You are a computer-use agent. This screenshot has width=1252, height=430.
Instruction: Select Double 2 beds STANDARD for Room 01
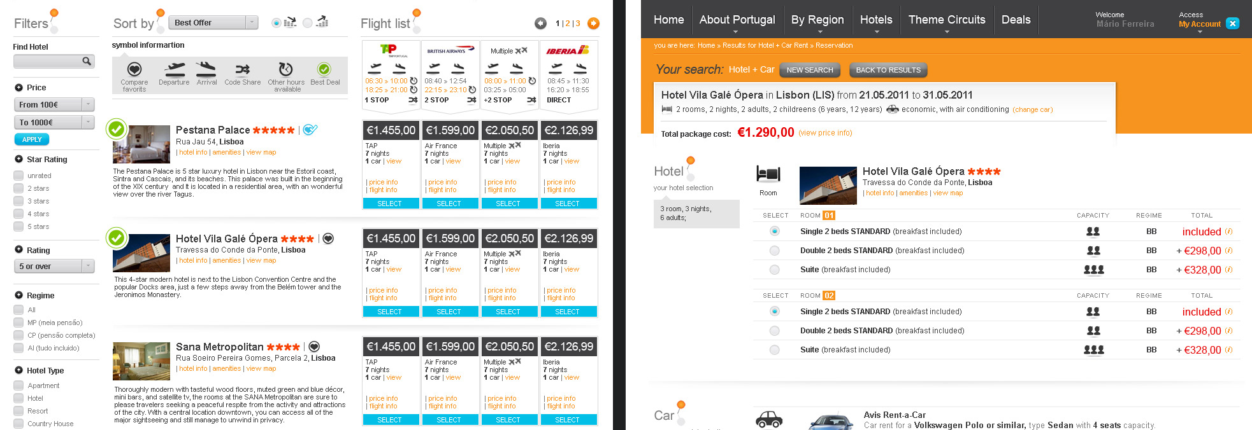click(774, 251)
